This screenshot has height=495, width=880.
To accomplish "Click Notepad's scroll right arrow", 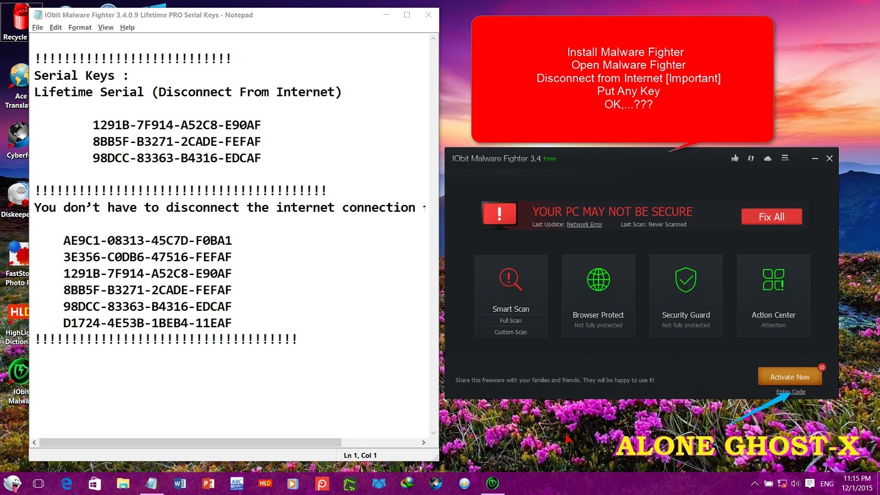I will click(x=424, y=442).
